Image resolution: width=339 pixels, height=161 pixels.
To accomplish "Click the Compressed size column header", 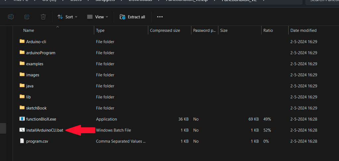I will pyautogui.click(x=165, y=30).
